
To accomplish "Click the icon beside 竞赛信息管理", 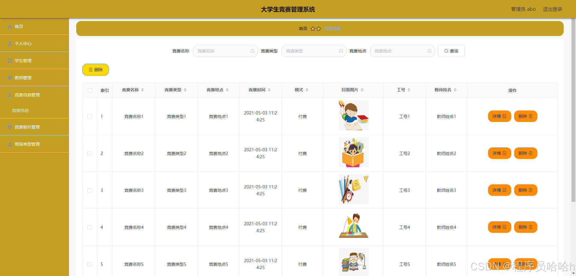I will click(10, 95).
